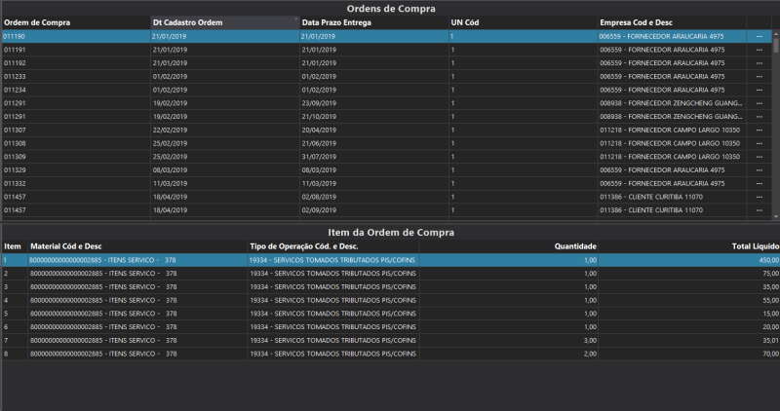Click the delivery date cell 31/07/2019
780x411 pixels.
click(374, 157)
